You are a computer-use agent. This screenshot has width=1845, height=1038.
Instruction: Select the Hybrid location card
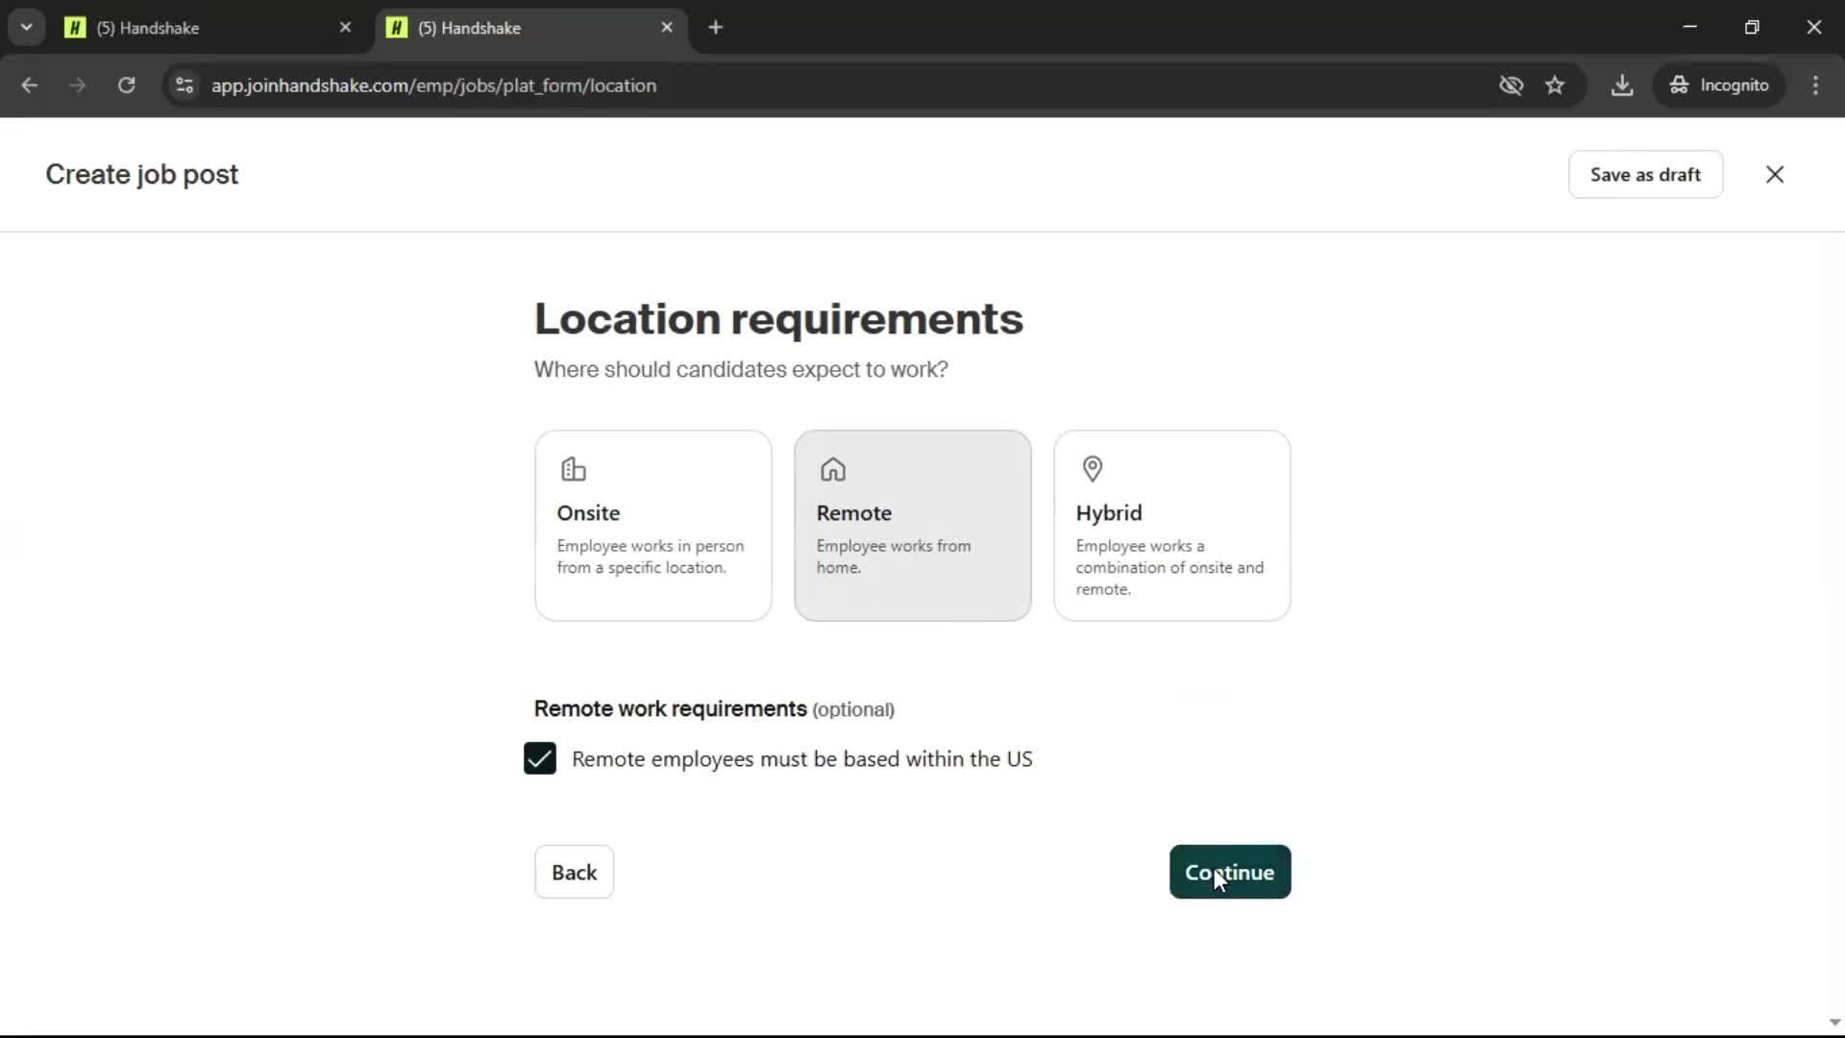pos(1172,525)
